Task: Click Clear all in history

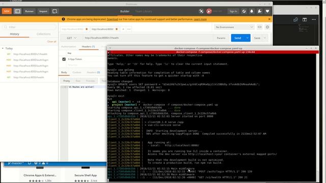Action: pos(52,42)
